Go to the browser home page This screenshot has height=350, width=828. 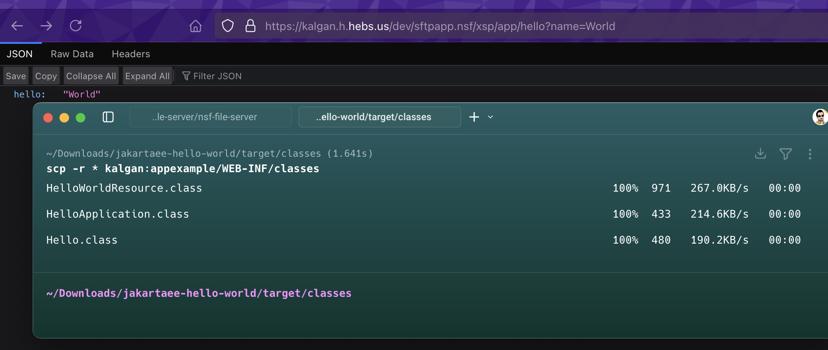point(195,26)
